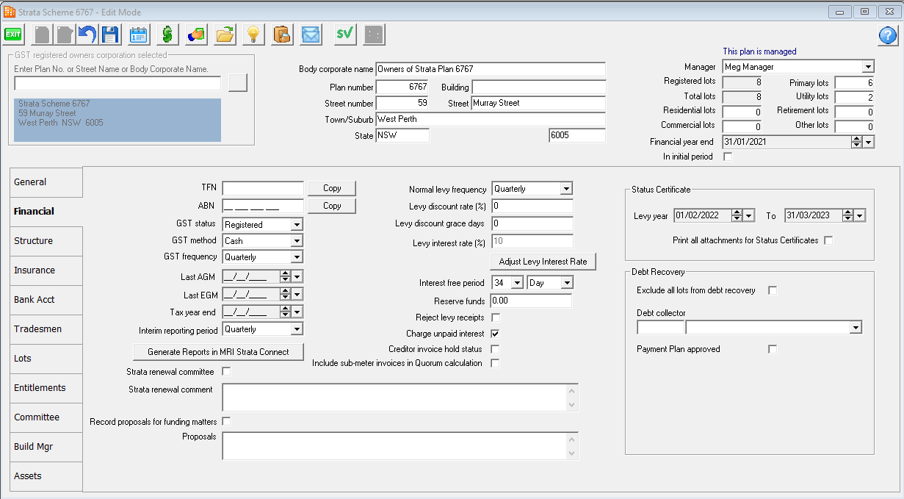Click the green EXIT toolbar icon
Viewport: 904px width, 499px height.
pos(13,35)
